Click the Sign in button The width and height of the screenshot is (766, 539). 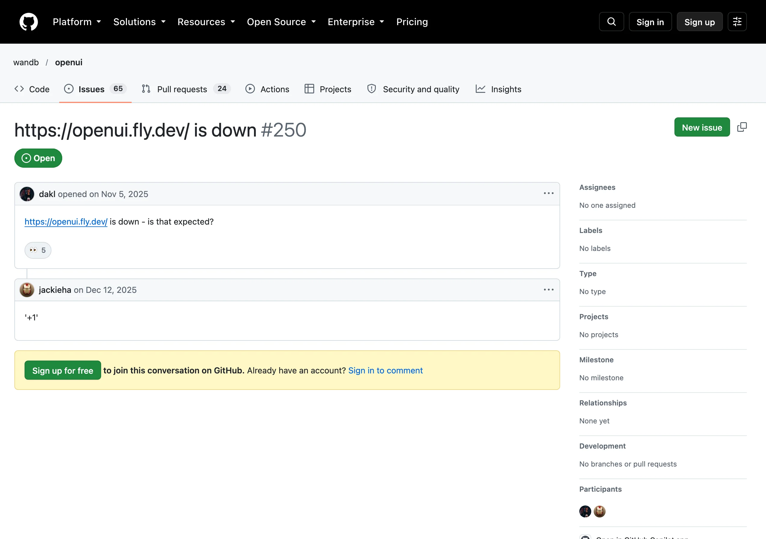650,22
